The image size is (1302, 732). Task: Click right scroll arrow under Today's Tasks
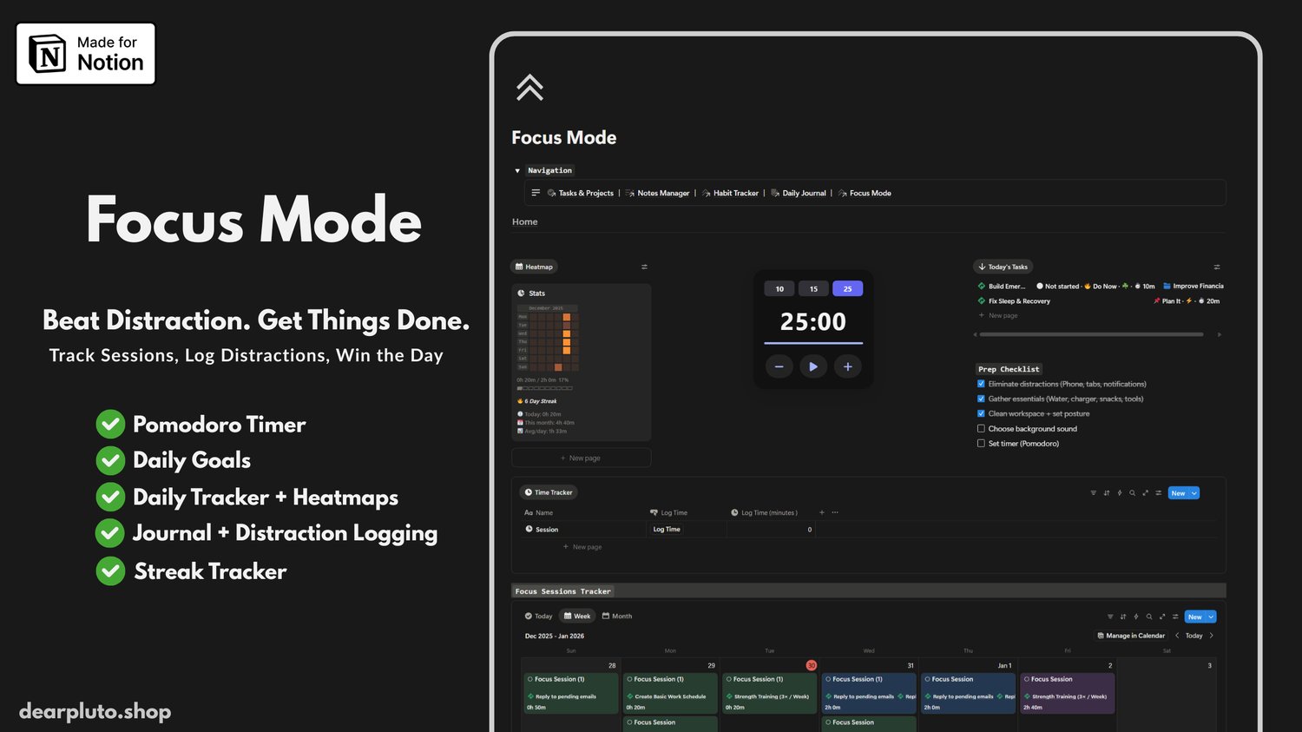tap(1219, 334)
